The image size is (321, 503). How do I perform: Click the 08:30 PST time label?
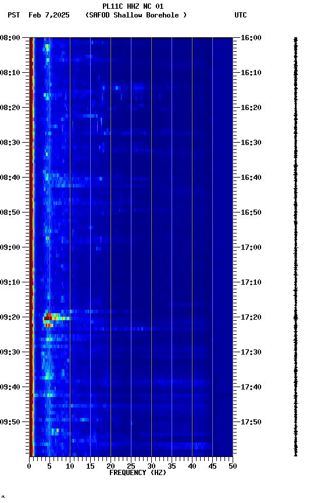pos(10,143)
